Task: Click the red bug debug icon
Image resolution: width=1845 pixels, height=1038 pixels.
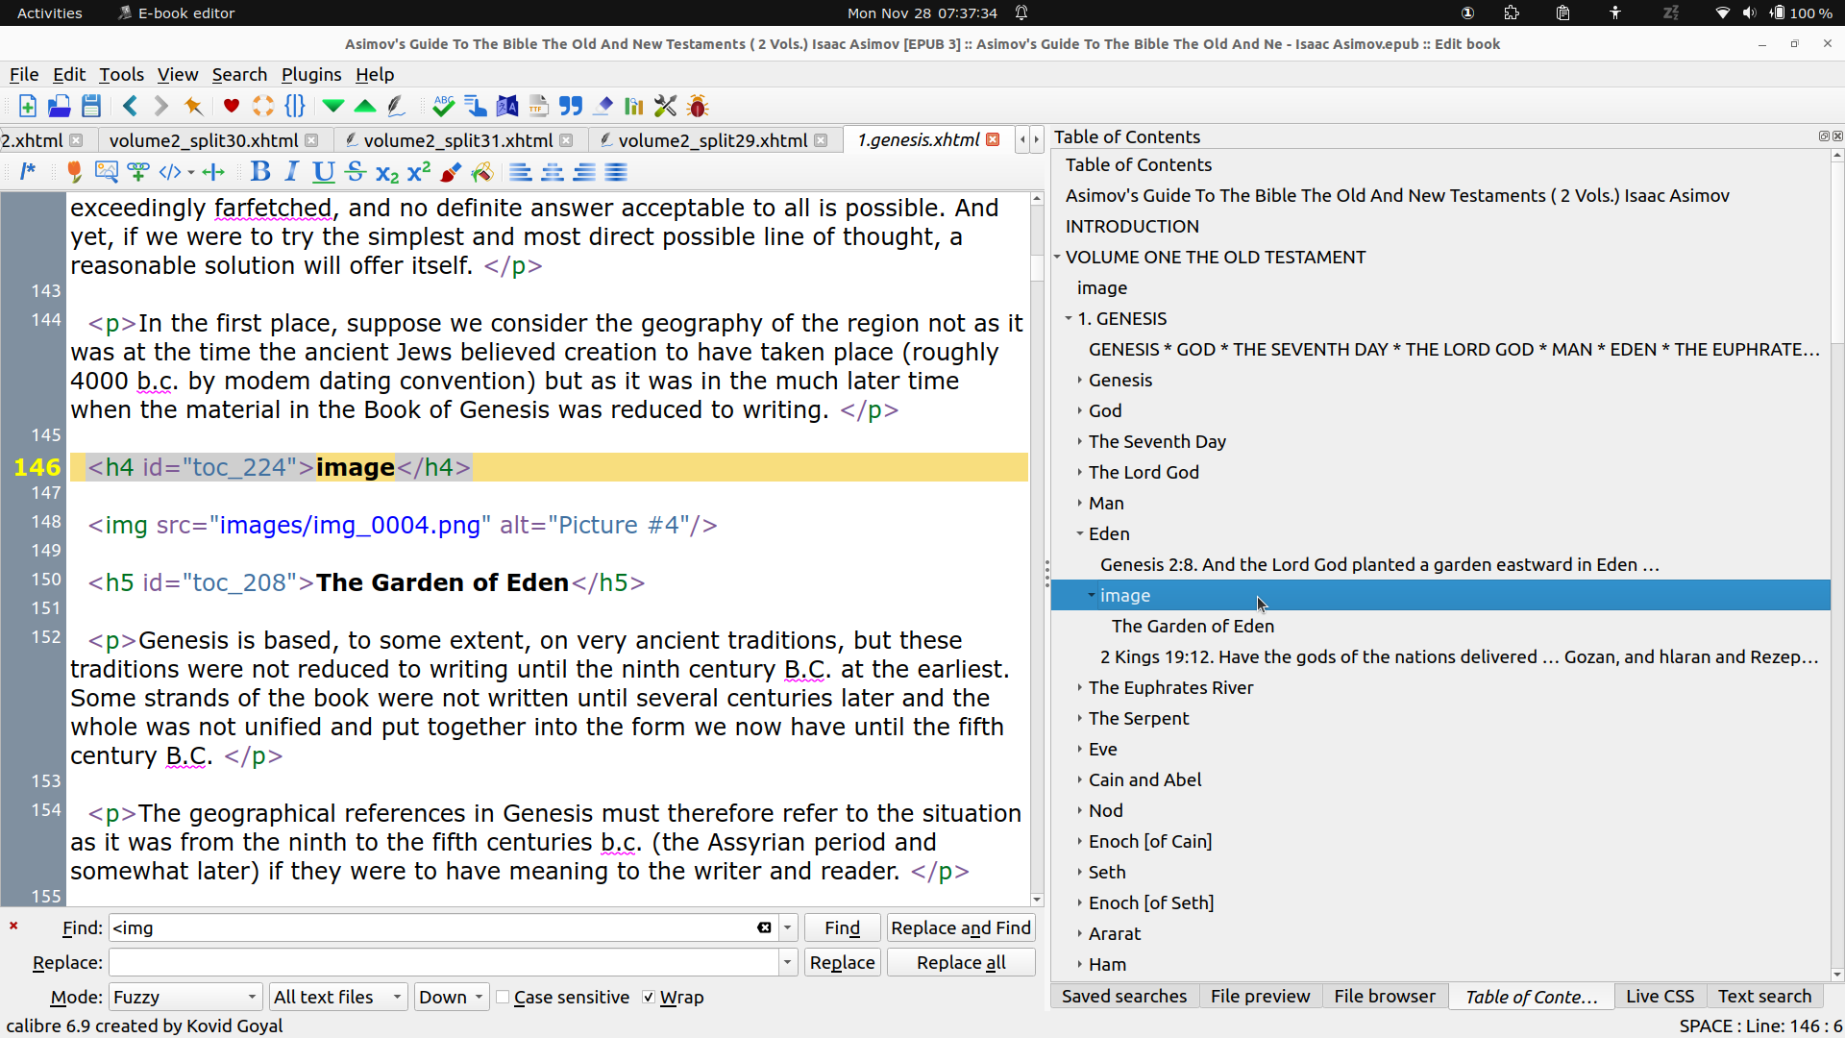Action: 699,106
